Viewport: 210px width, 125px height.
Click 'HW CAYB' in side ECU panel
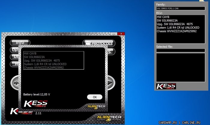(x=163, y=17)
